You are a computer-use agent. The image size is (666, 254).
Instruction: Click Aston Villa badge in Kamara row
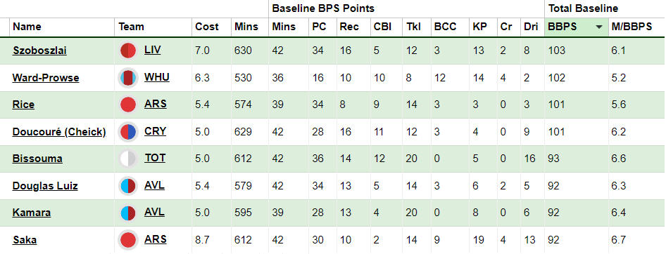pos(128,213)
